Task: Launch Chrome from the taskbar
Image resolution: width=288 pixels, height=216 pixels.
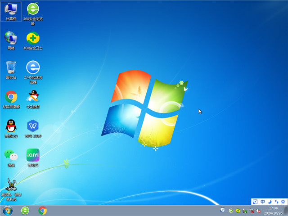Action: (43, 211)
